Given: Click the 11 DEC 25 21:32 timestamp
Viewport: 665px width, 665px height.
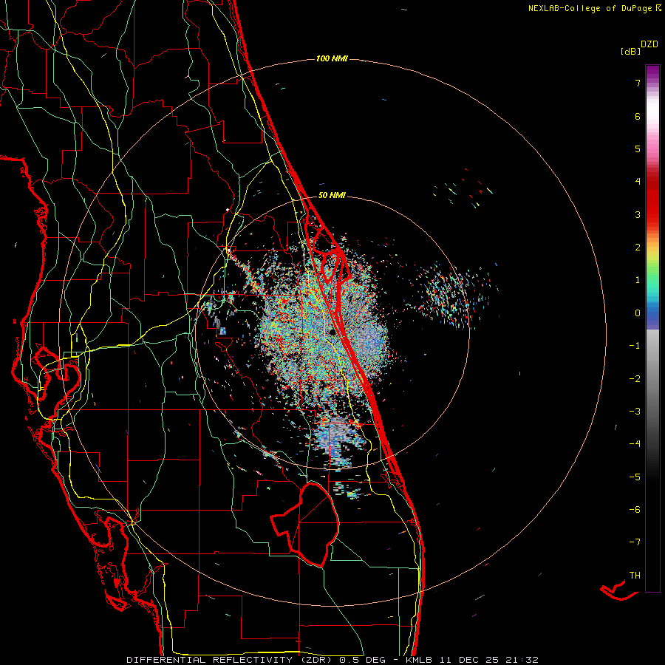Looking at the screenshot, I should (x=488, y=660).
